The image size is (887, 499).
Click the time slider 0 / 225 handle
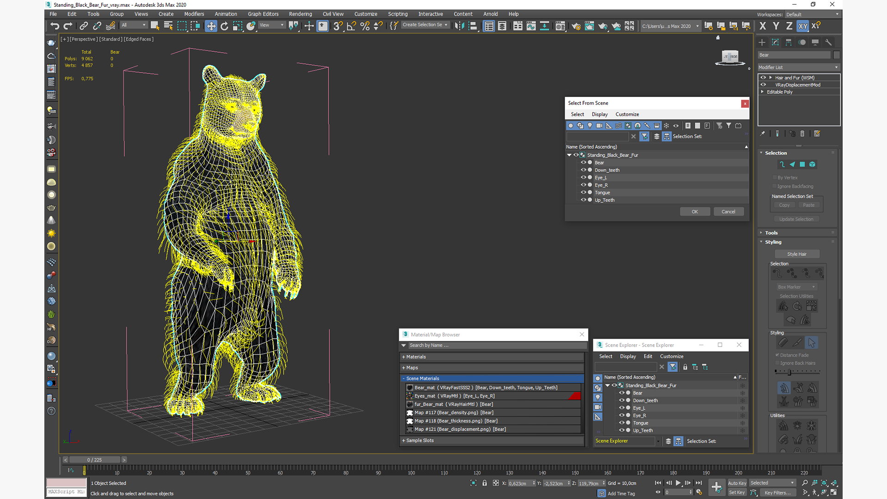click(95, 460)
